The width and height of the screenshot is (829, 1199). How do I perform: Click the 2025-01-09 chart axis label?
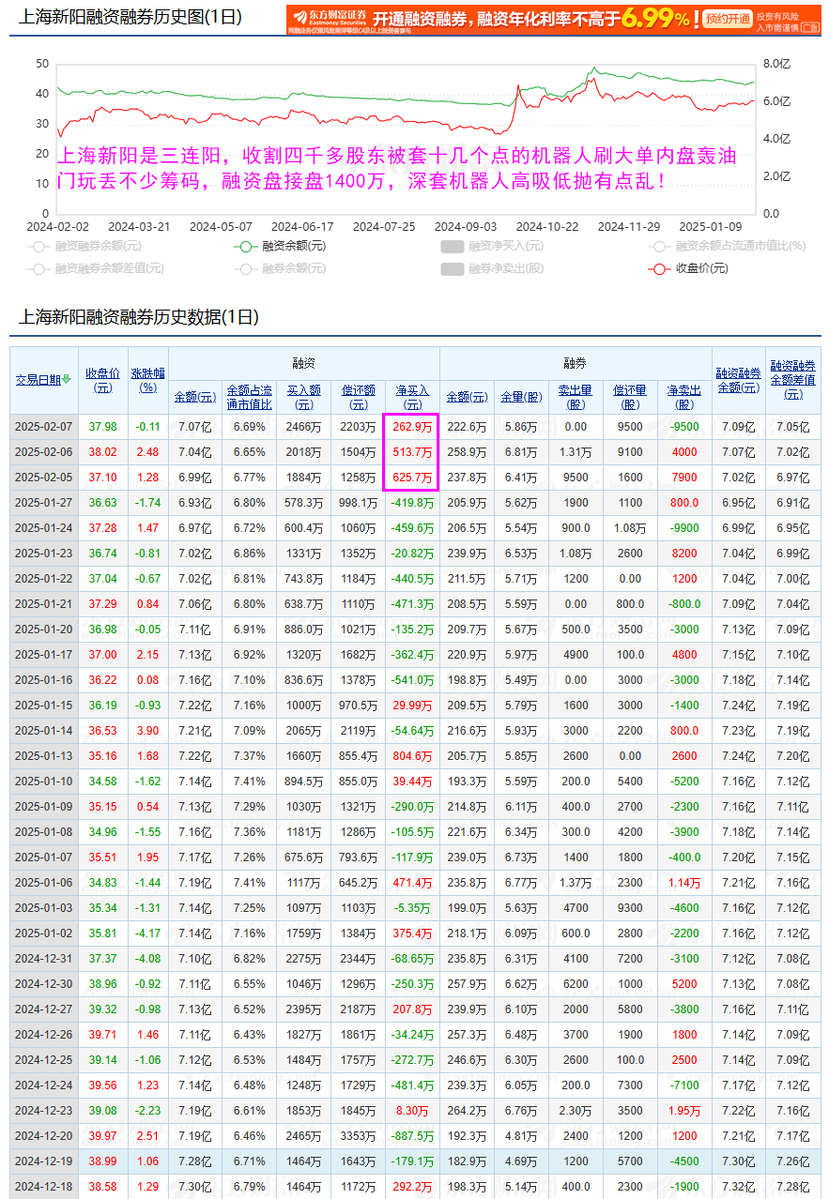tap(710, 226)
